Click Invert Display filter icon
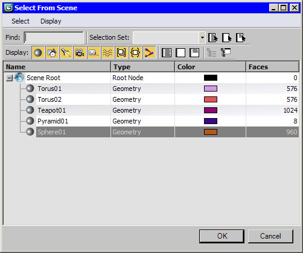 [x=194, y=52]
